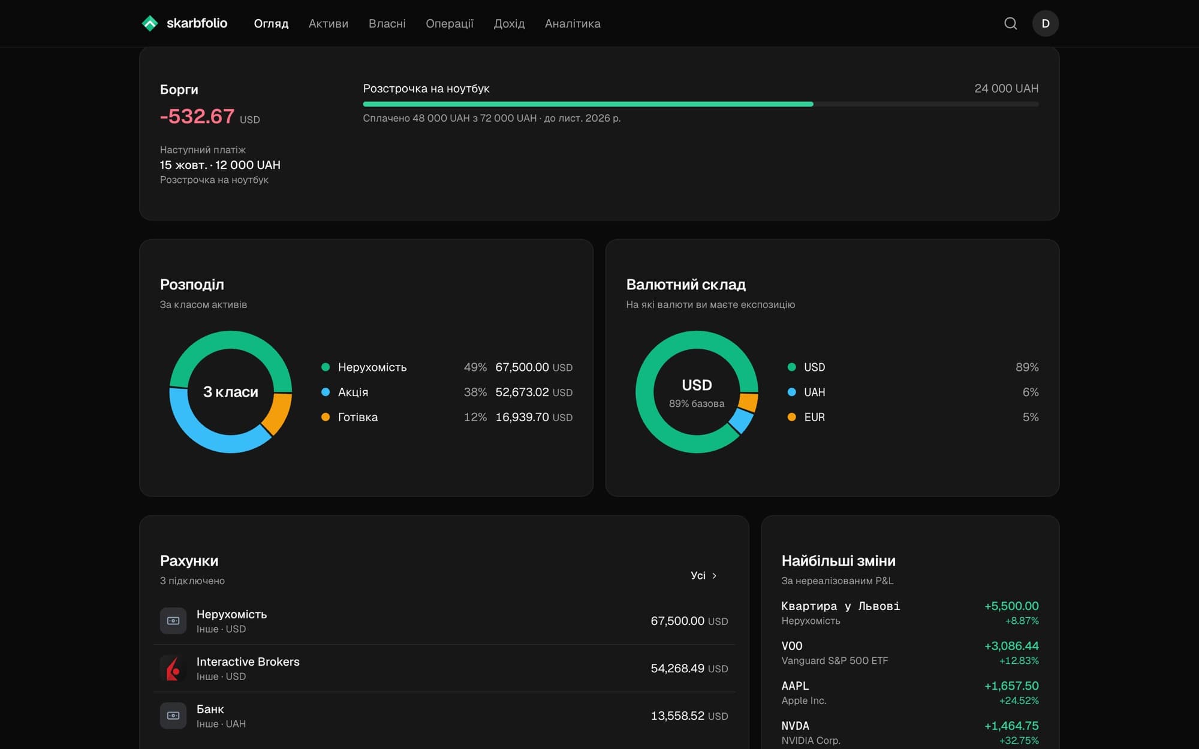Go to the Власні tab

387,23
